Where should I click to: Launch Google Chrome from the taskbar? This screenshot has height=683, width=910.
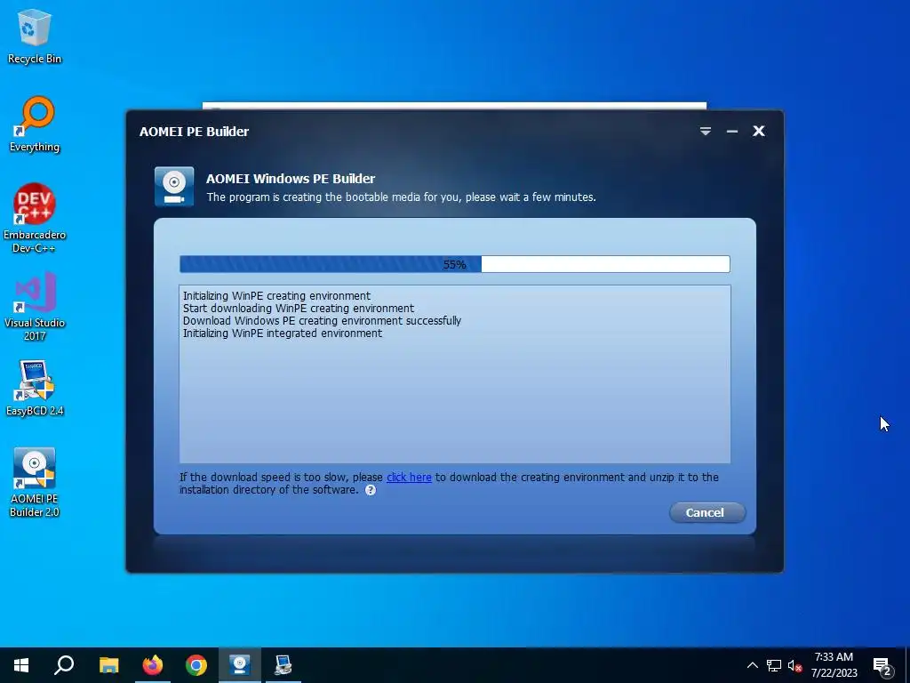click(x=196, y=665)
